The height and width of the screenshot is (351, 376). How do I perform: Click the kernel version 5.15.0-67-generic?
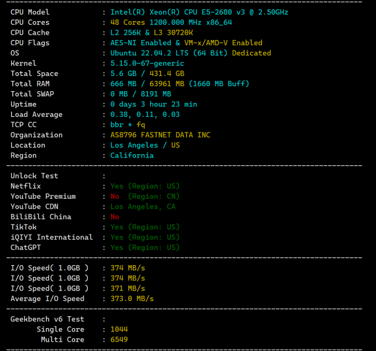tap(147, 63)
